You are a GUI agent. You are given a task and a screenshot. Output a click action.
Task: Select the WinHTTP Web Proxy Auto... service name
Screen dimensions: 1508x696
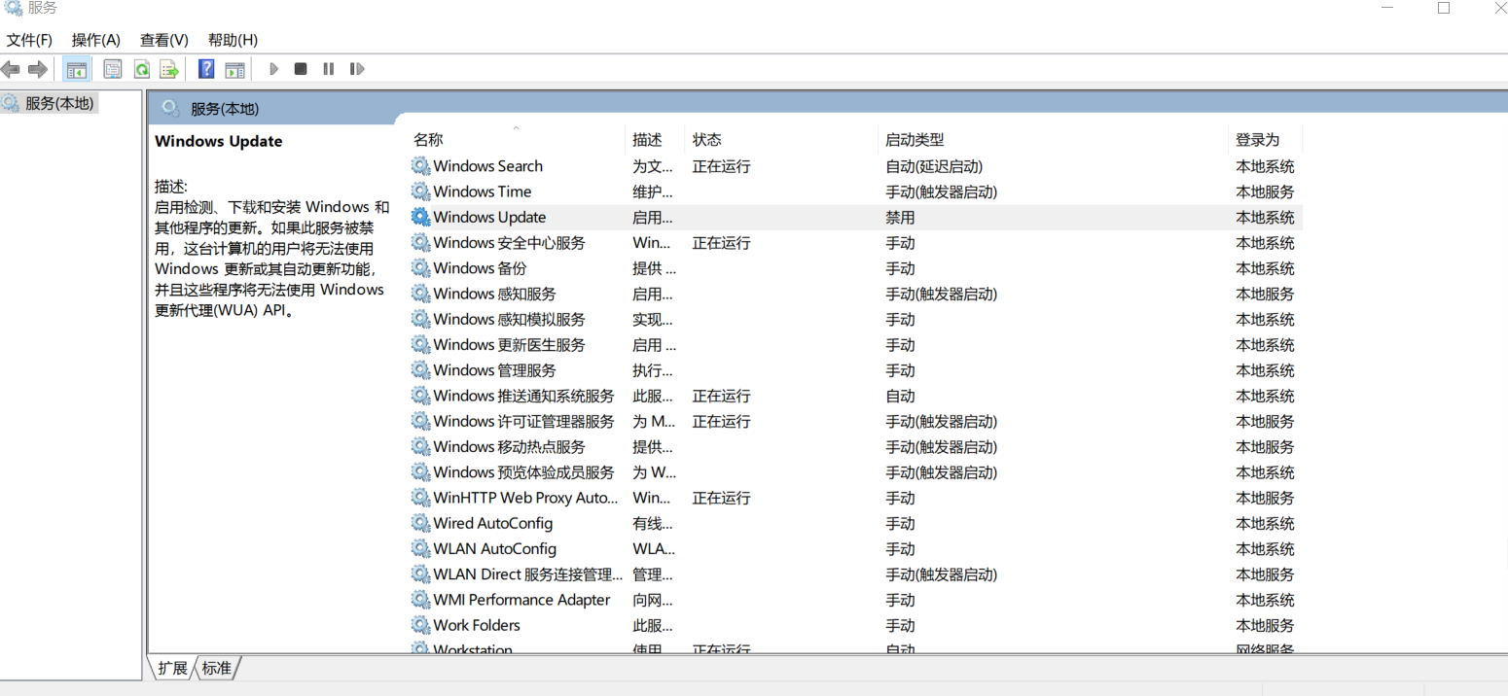[x=525, y=498]
